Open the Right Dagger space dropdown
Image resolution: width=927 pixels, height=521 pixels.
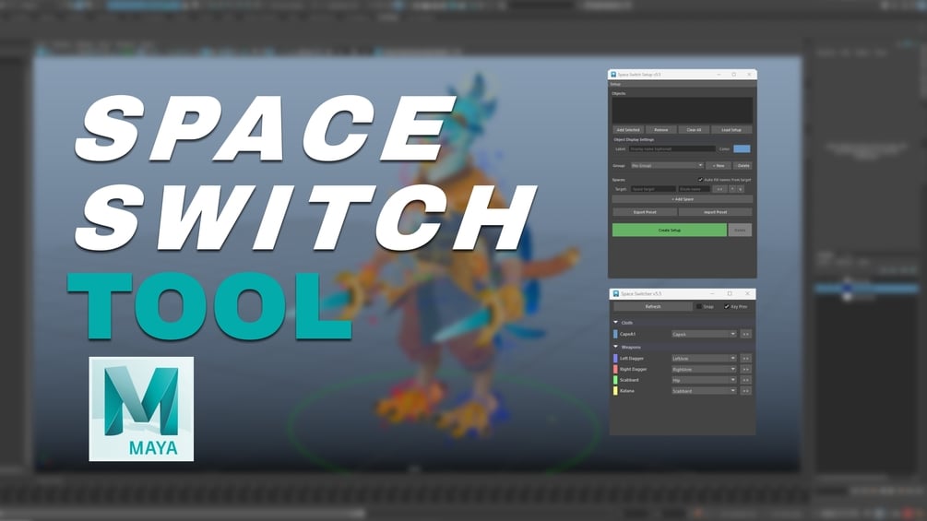point(704,369)
